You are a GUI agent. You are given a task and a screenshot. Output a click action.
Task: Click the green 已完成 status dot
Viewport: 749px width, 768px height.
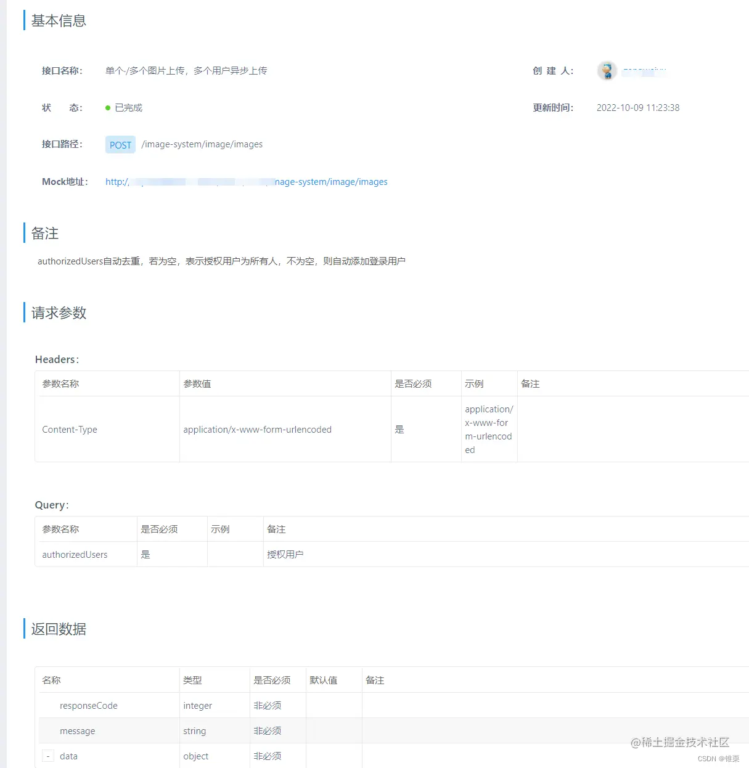point(108,107)
